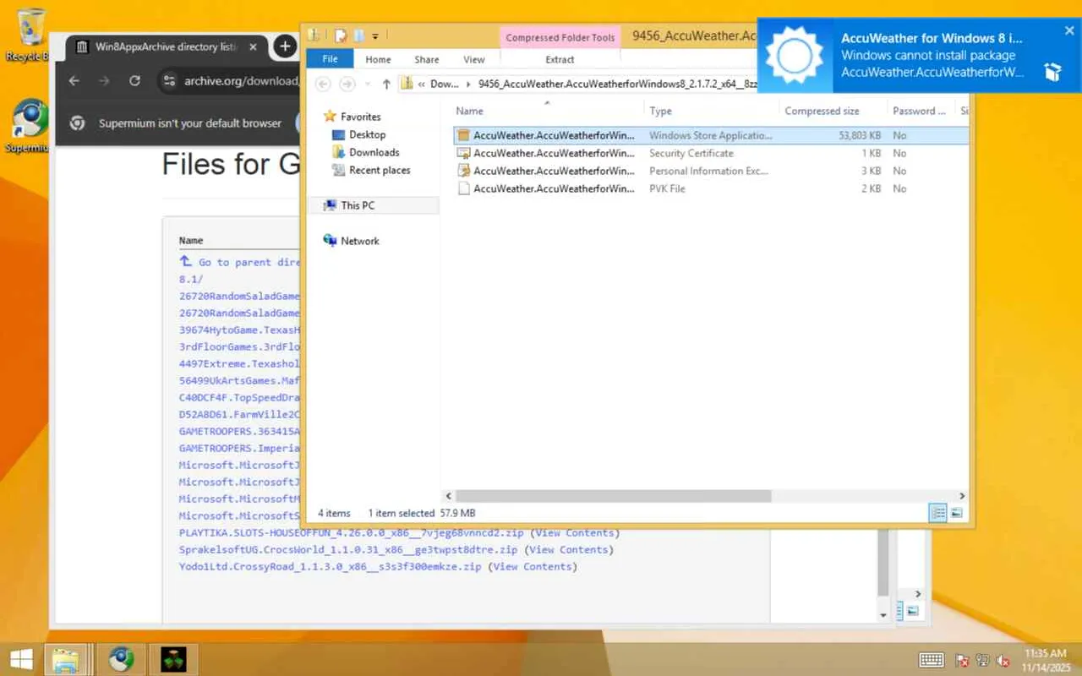The image size is (1082, 676).
Task: Click the Explorer horizontal scrollbar thumb
Action: pos(613,496)
